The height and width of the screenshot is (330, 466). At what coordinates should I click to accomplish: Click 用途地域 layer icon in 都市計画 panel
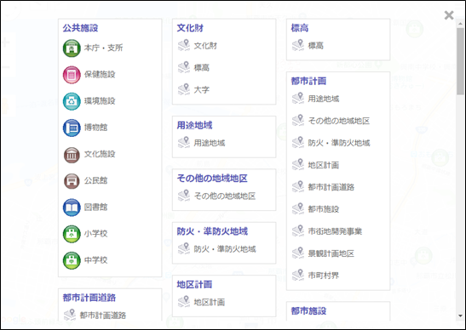[298, 99]
